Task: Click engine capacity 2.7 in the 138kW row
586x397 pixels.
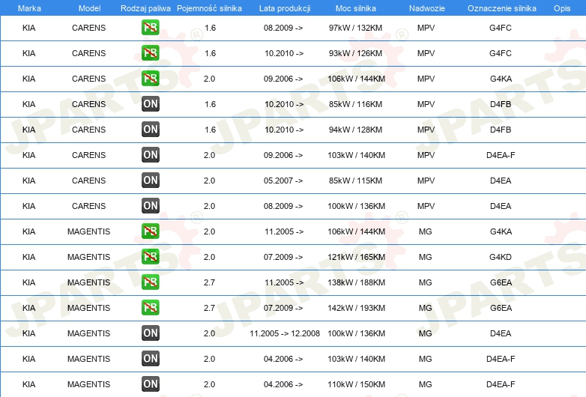Action: pyautogui.click(x=209, y=282)
